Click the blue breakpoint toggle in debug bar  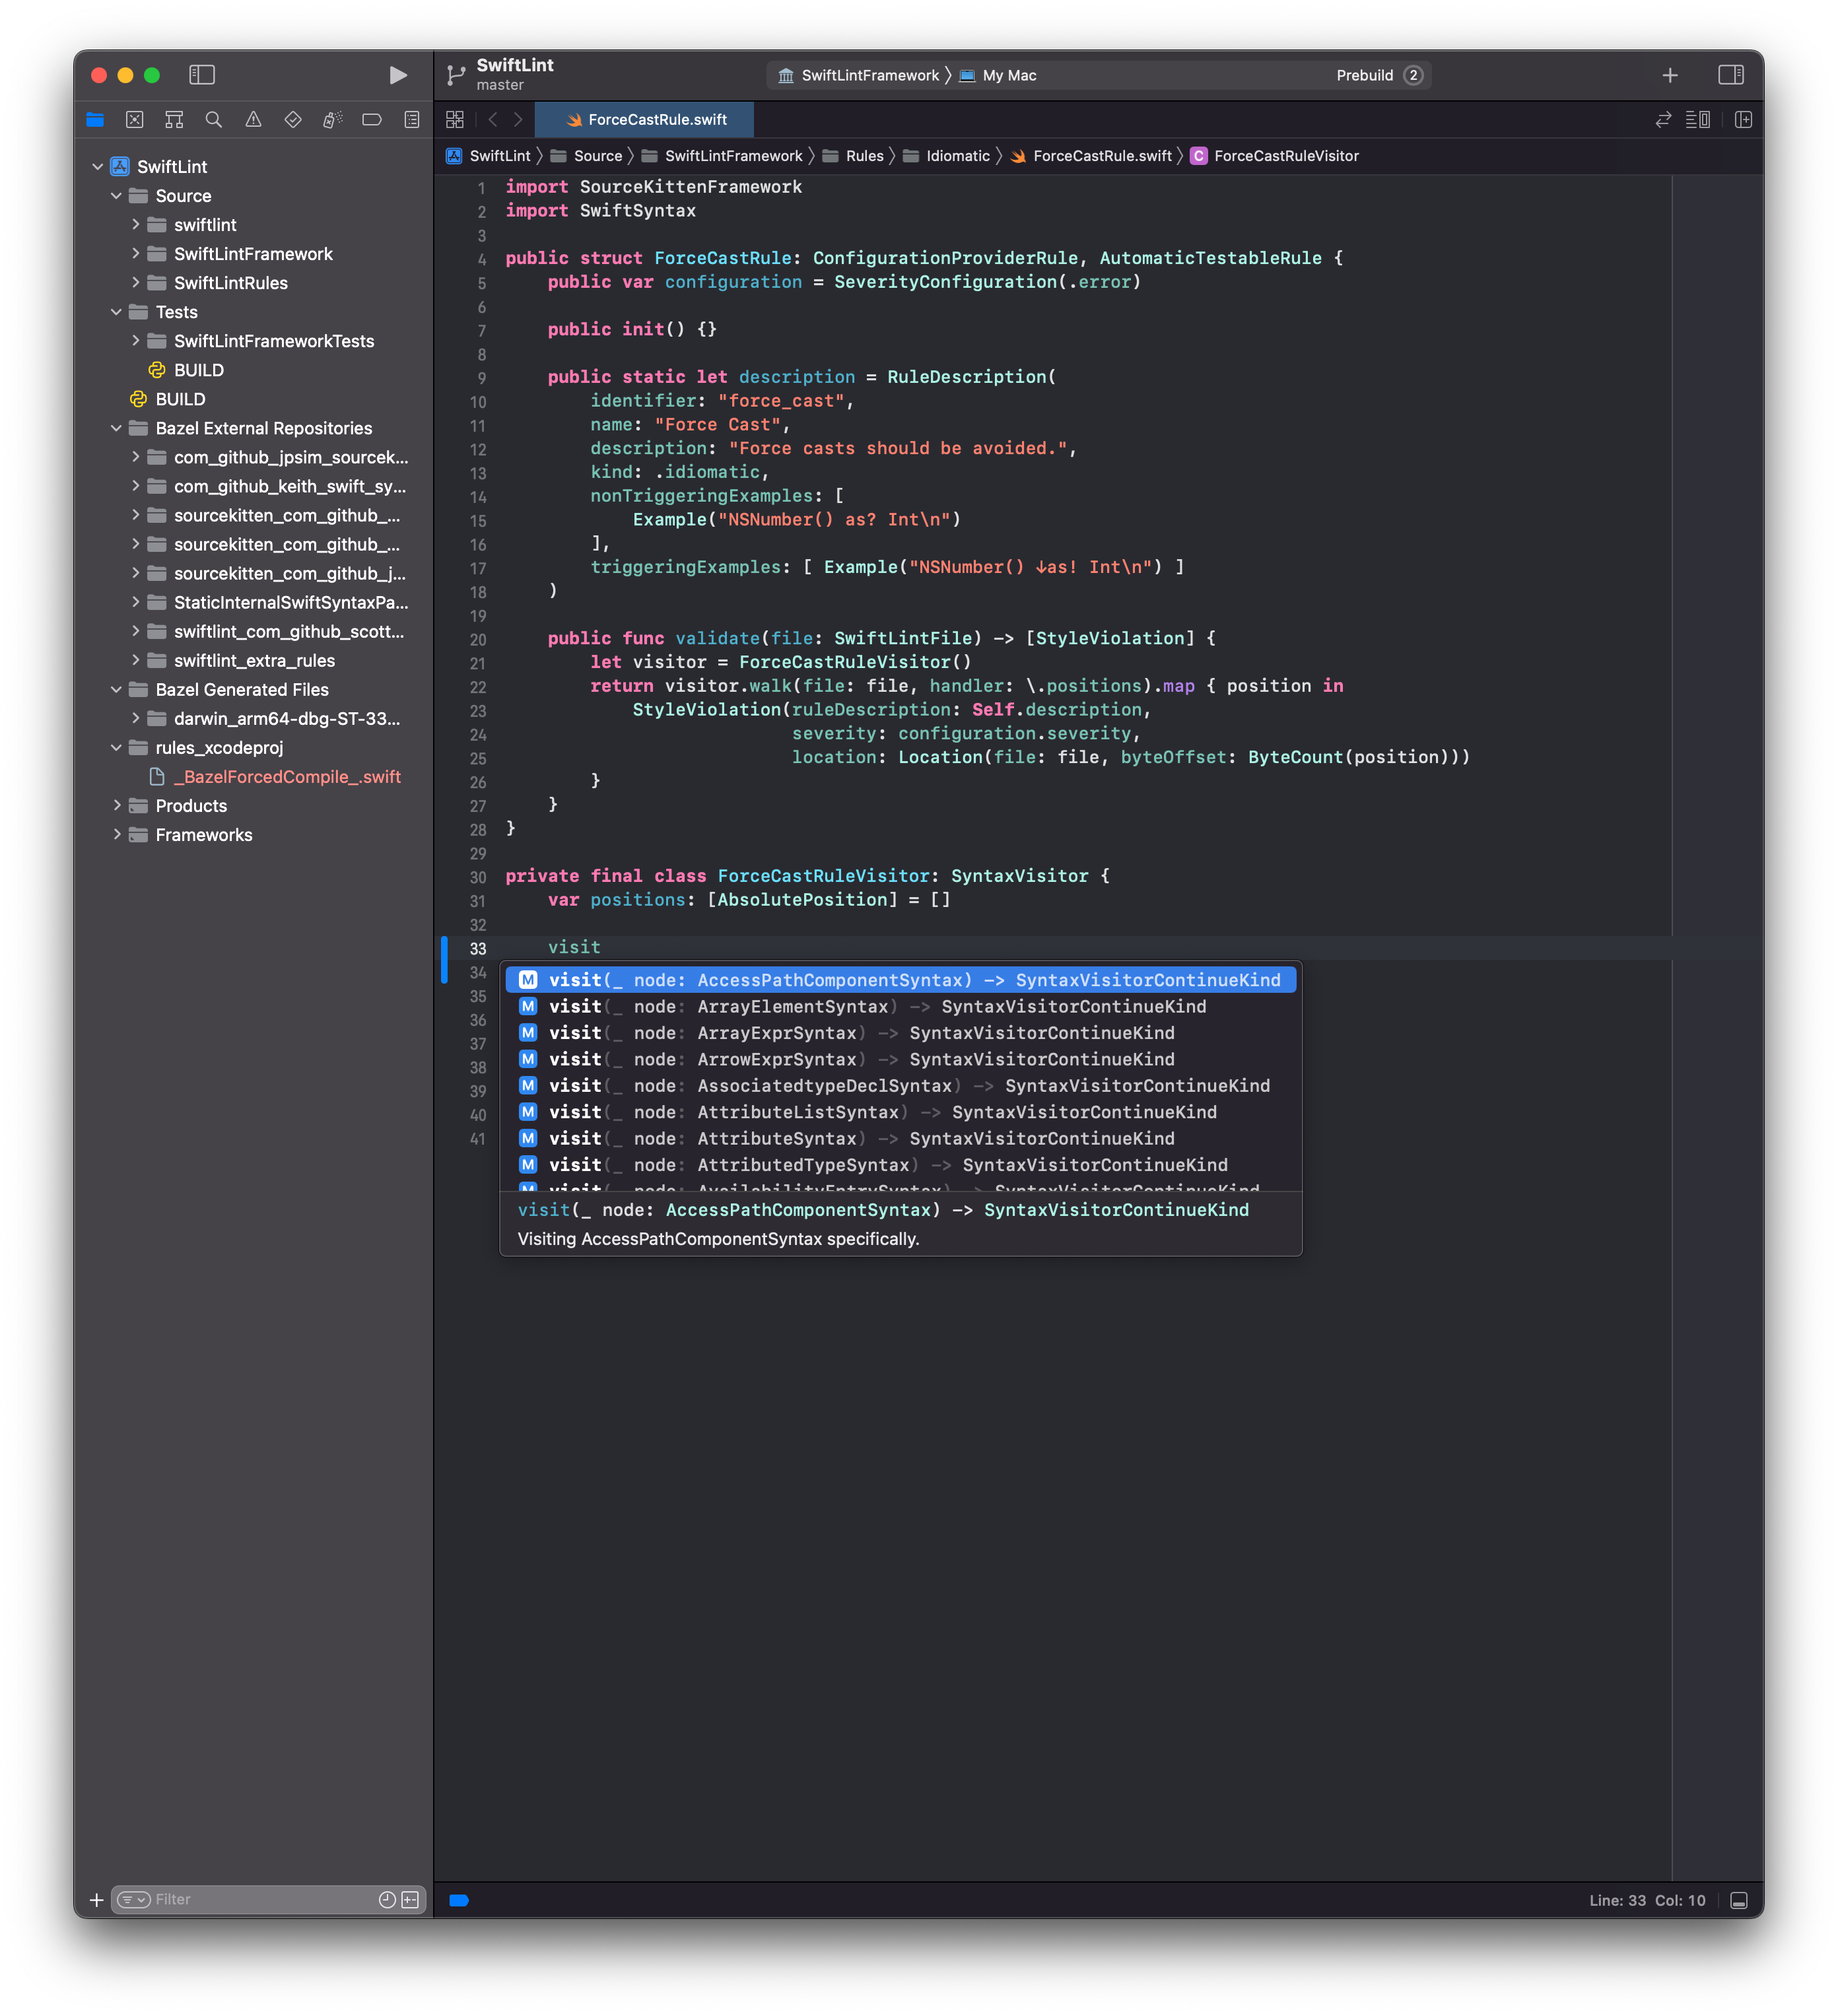(x=459, y=1901)
